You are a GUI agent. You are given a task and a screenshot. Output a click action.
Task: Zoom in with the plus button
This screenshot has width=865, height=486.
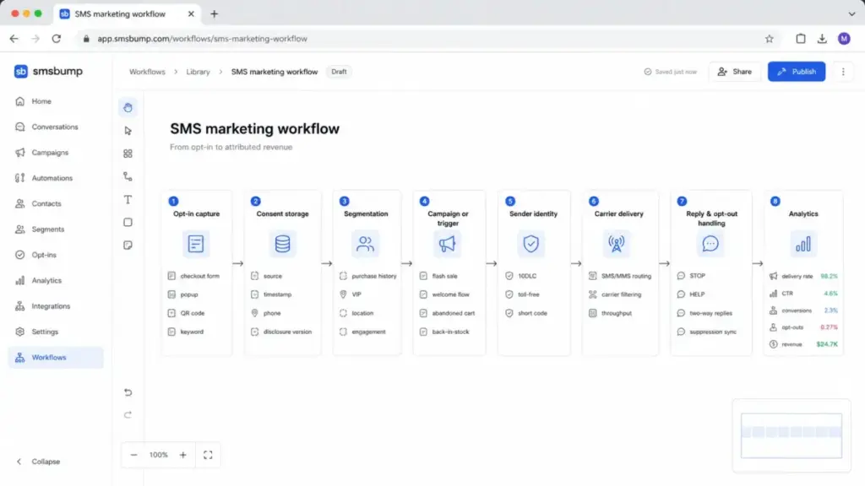[183, 455]
